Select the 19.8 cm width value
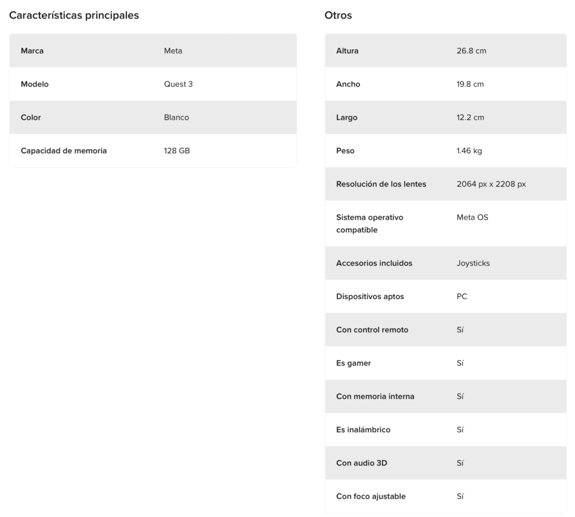This screenshot has width=575, height=517. pyautogui.click(x=470, y=84)
